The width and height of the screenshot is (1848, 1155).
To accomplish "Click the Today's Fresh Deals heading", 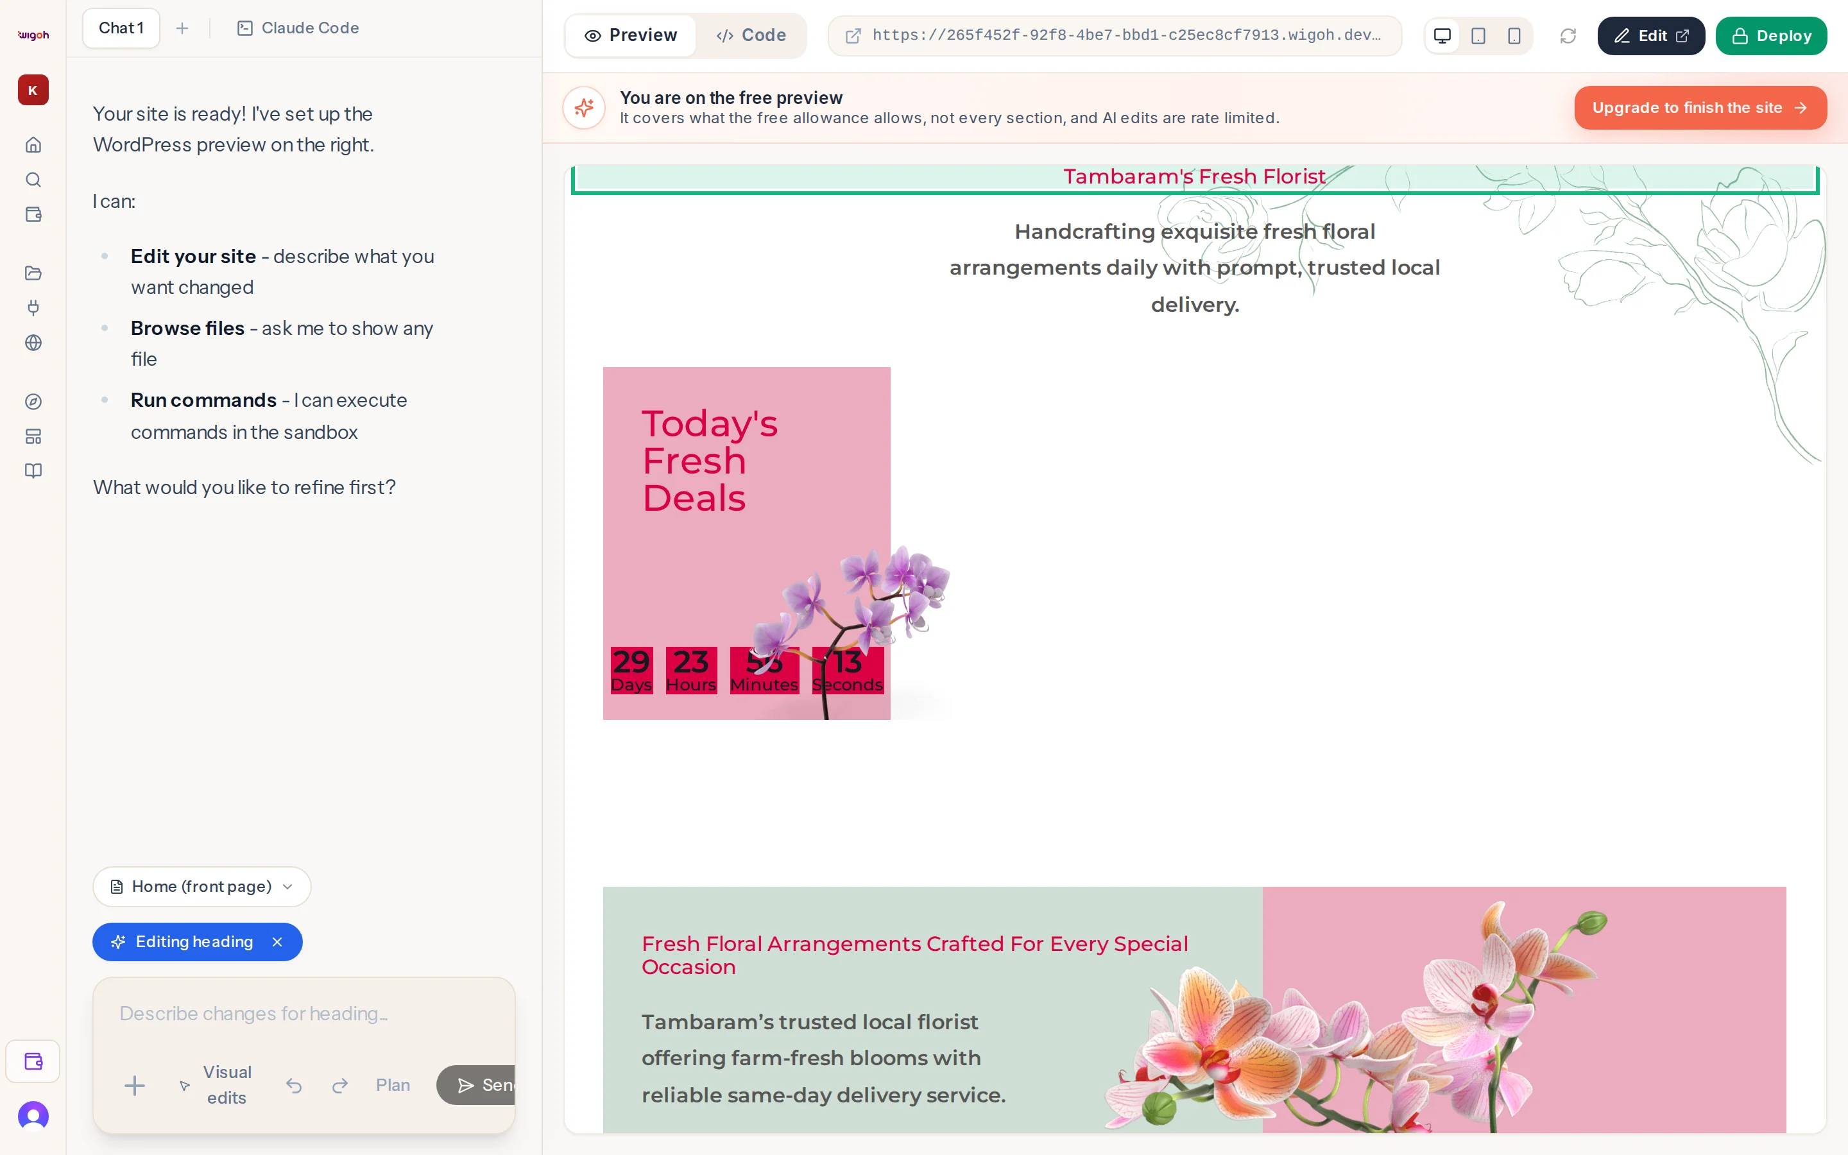I will [x=710, y=461].
